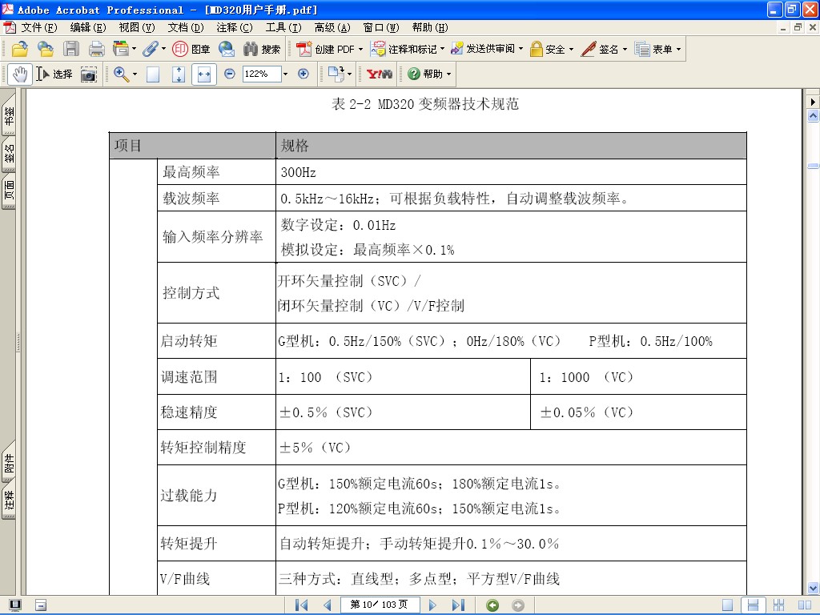
Task: Open the 文档(D) menu
Action: click(x=185, y=27)
